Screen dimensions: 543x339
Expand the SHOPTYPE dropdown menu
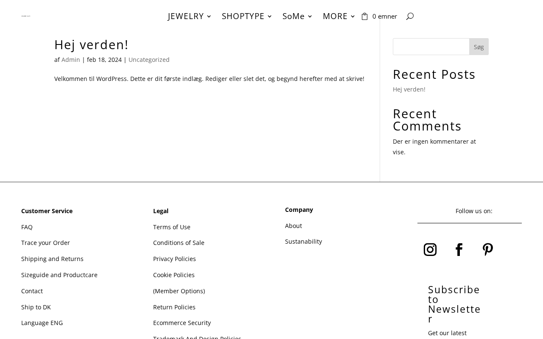(x=246, y=16)
